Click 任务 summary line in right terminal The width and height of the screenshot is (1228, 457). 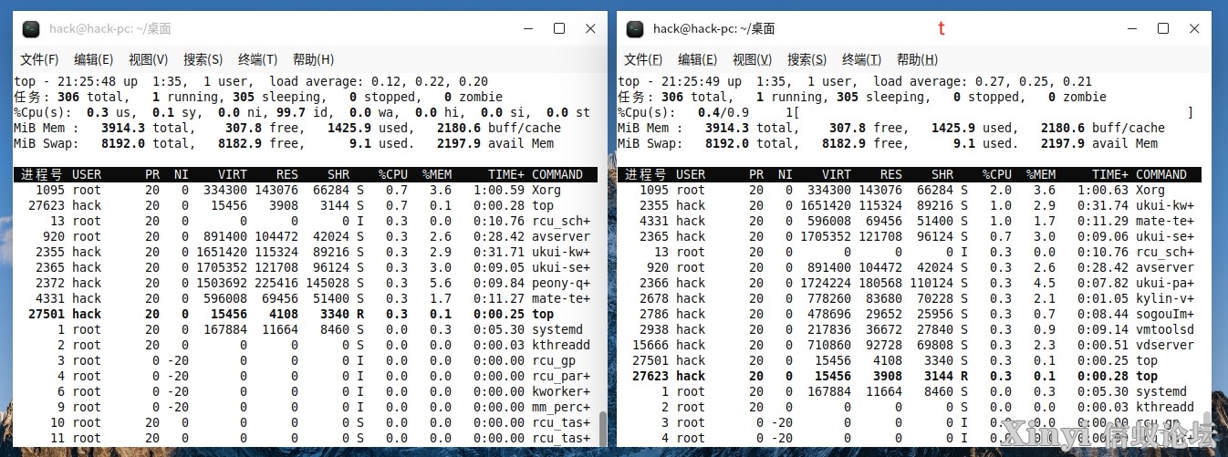click(x=862, y=97)
